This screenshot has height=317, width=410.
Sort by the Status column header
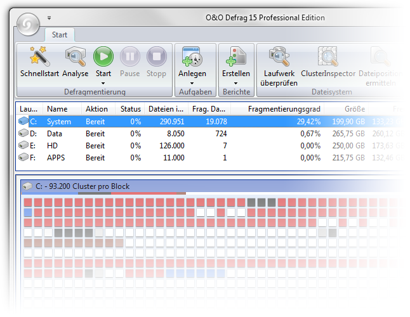(129, 109)
